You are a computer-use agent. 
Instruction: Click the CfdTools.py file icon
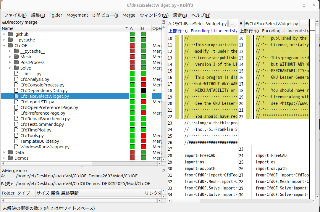17,136
